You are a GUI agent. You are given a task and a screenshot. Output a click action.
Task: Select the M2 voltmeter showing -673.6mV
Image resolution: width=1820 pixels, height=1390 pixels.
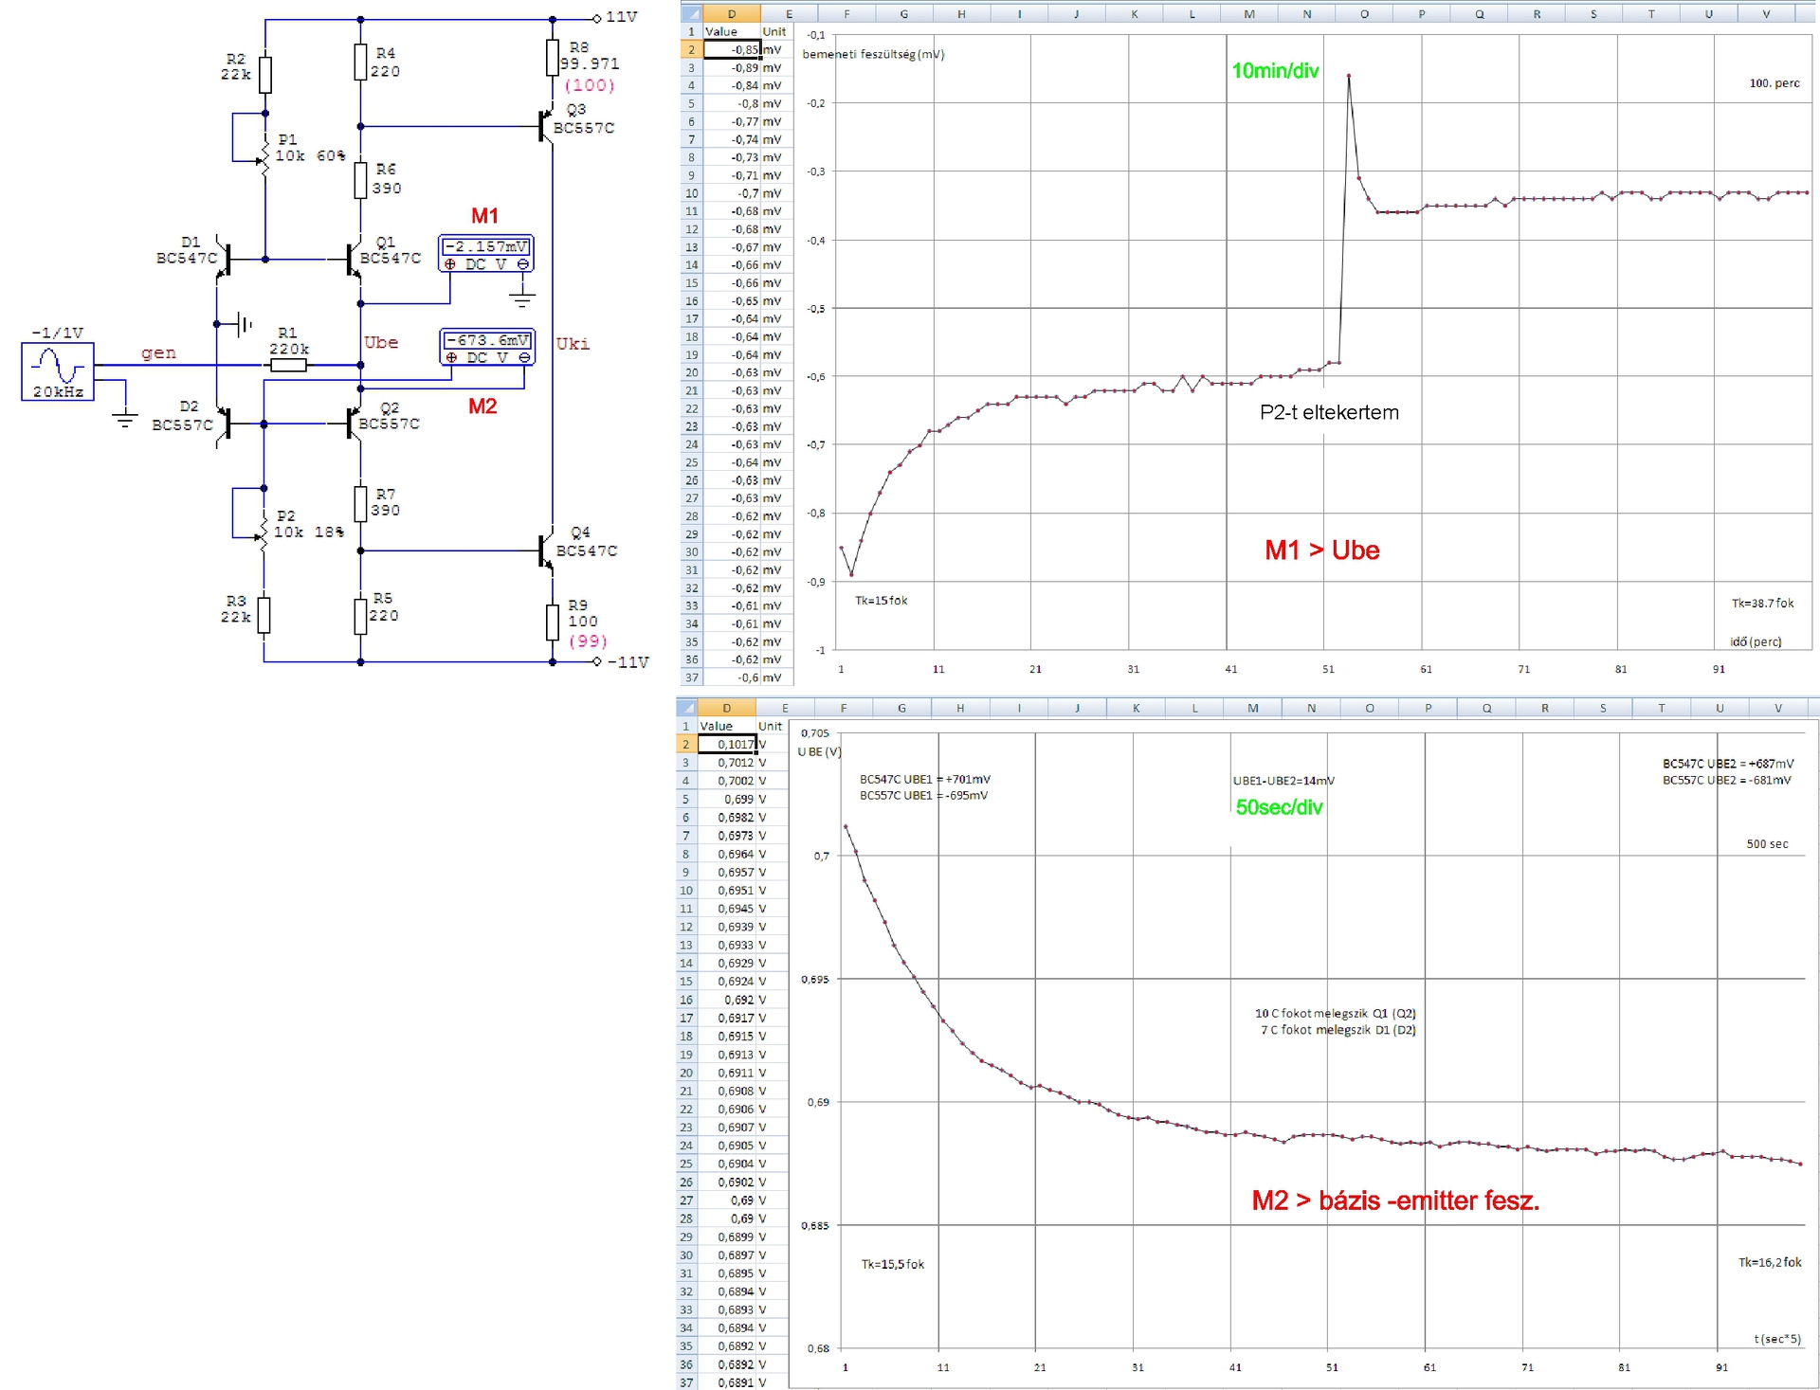(487, 347)
